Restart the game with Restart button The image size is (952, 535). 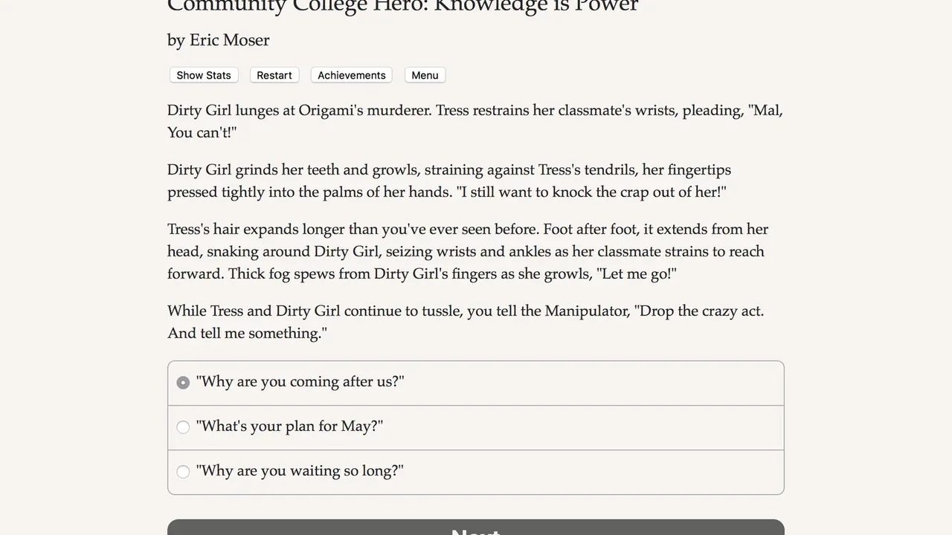coord(274,75)
